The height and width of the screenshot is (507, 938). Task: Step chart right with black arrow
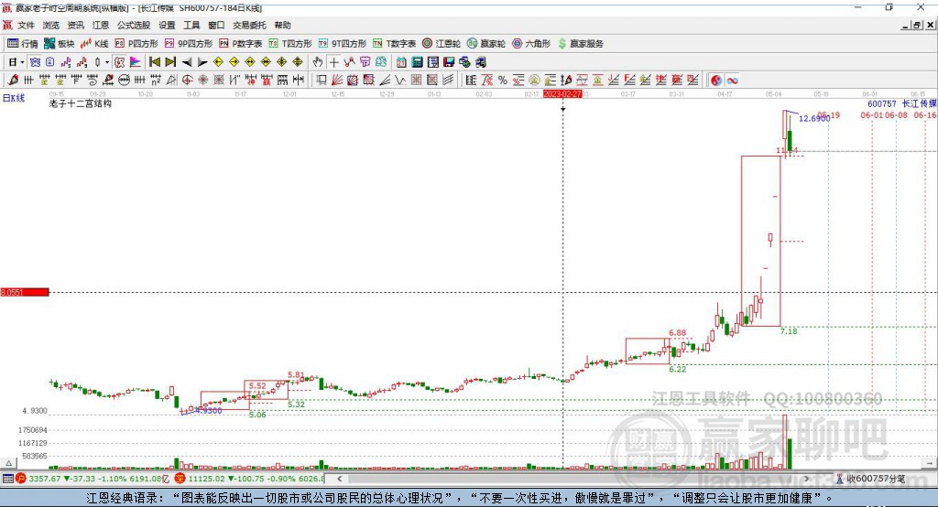pyautogui.click(x=202, y=62)
